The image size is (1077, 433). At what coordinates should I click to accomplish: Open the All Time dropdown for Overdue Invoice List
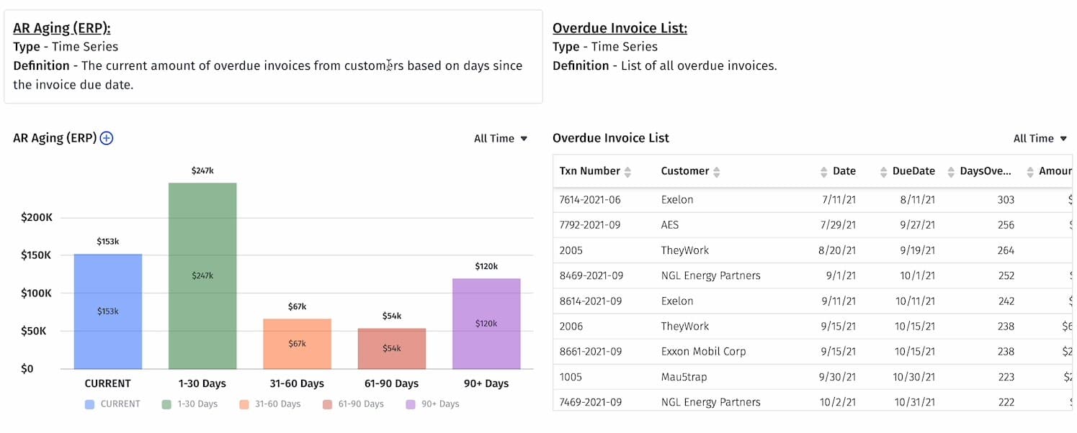(1040, 138)
